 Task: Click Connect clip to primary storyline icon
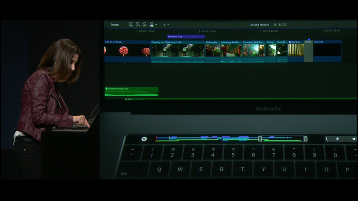pos(131,24)
